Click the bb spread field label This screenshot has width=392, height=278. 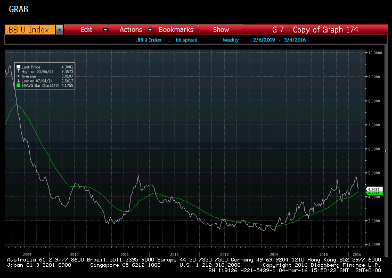click(x=186, y=40)
